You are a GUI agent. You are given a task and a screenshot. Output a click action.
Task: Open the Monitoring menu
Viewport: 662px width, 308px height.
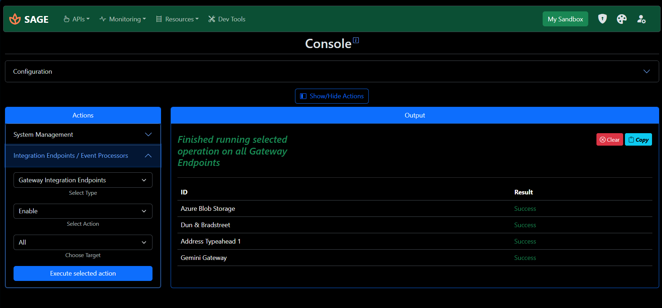pyautogui.click(x=123, y=19)
